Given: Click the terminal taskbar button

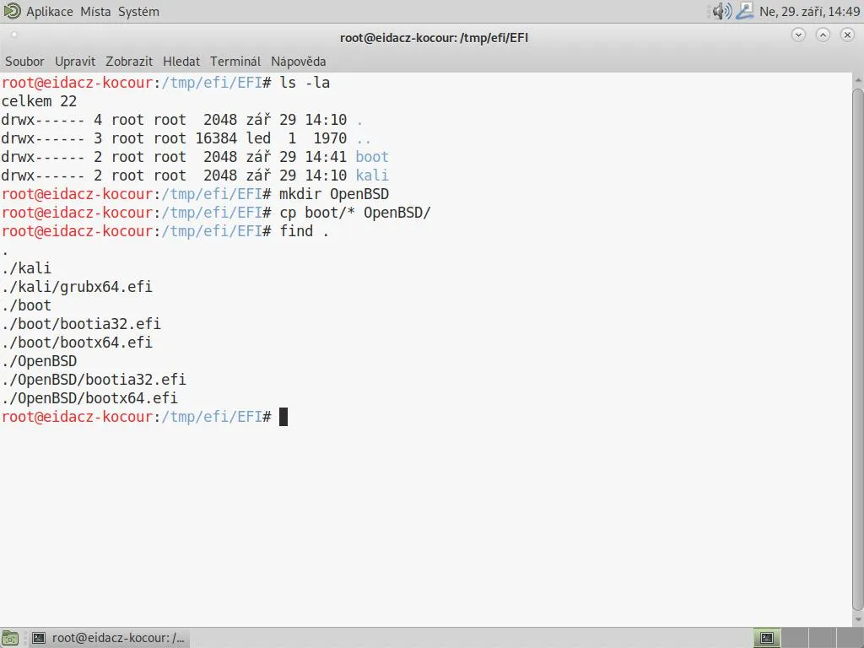Looking at the screenshot, I should click(x=109, y=638).
